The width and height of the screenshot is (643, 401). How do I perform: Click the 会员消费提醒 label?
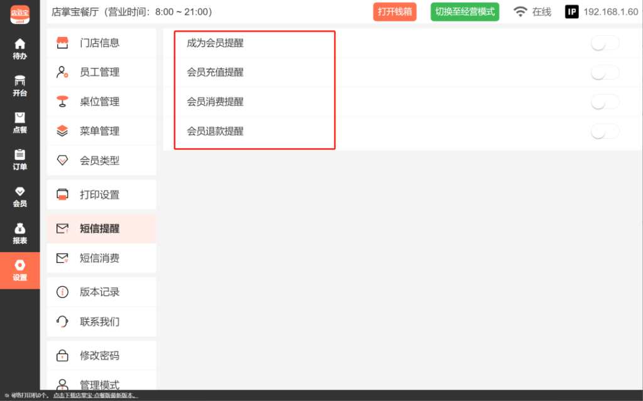click(215, 102)
